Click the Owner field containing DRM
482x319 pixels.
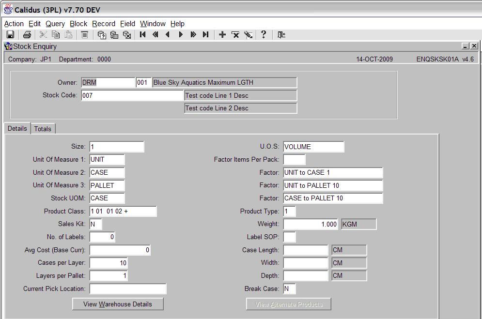(x=108, y=82)
